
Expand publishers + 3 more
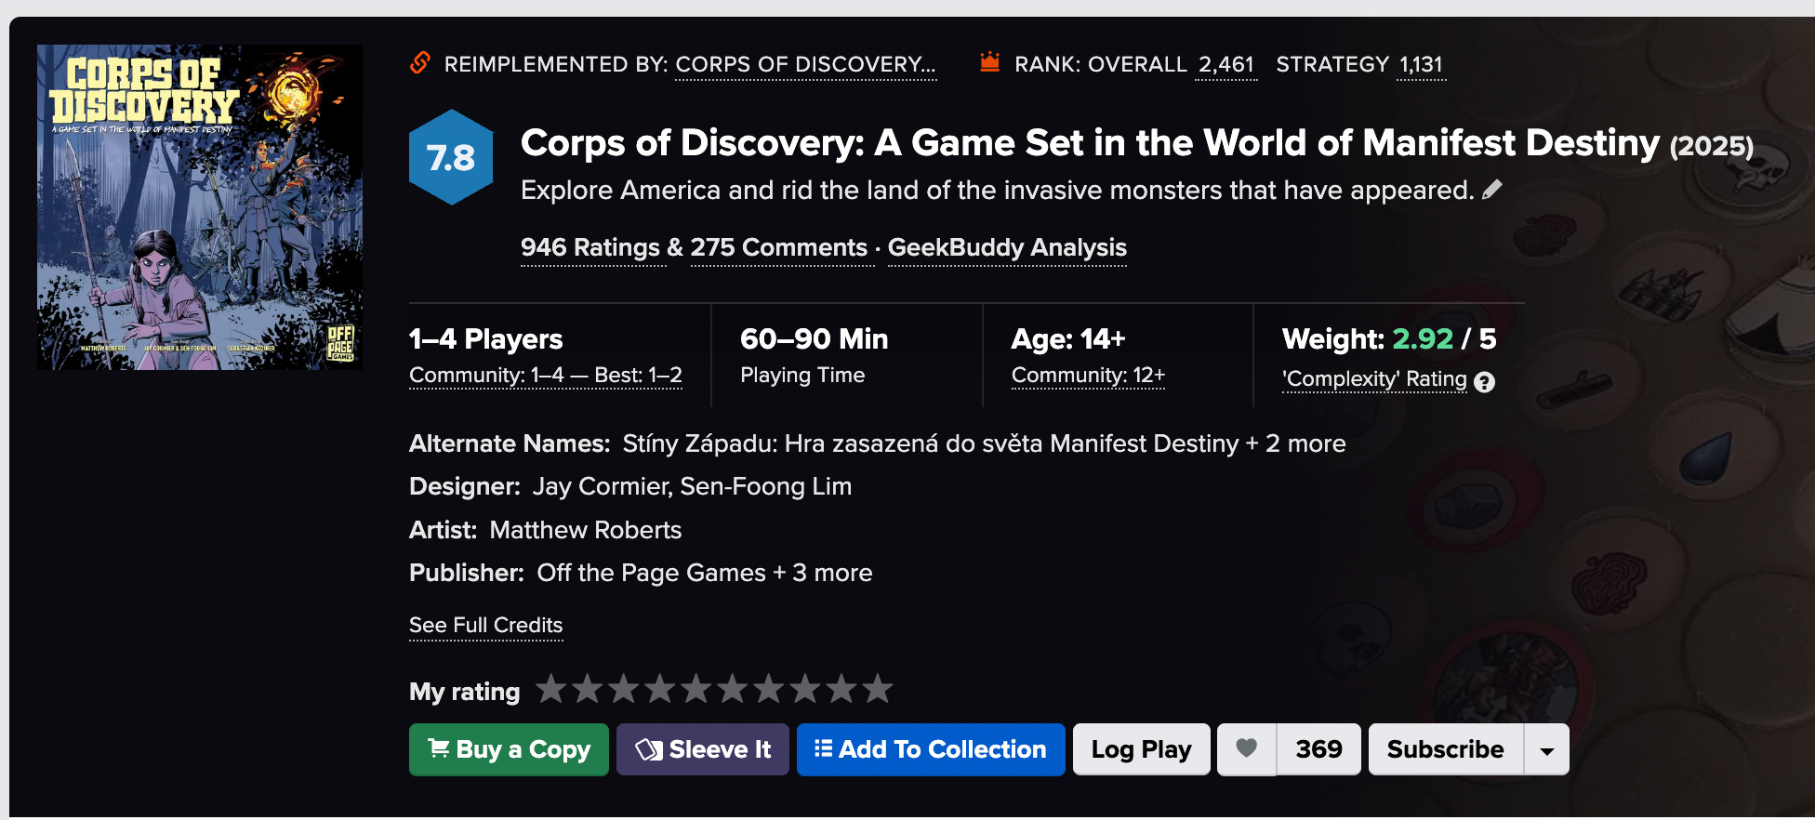tap(823, 573)
